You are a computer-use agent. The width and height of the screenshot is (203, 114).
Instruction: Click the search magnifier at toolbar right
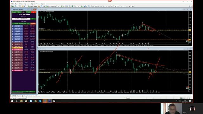tap(189, 6)
